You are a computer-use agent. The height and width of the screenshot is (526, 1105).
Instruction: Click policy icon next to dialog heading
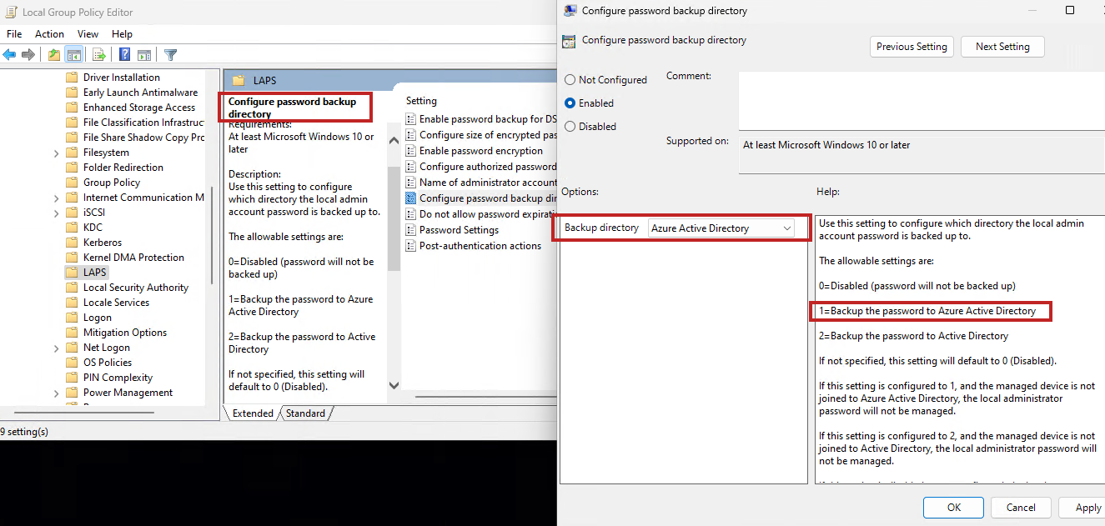(x=569, y=40)
